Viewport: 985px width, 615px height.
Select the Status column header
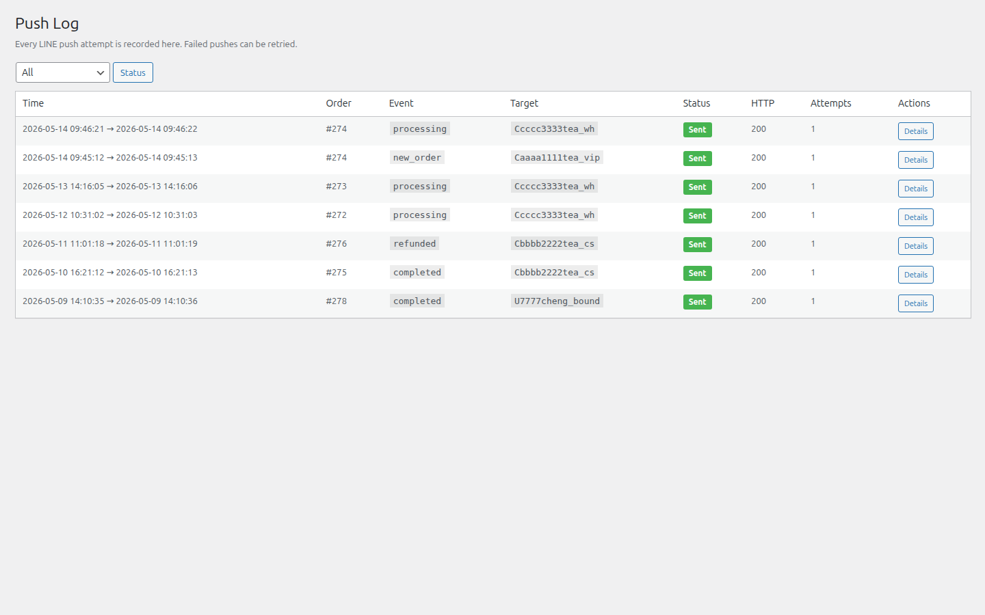click(x=696, y=103)
